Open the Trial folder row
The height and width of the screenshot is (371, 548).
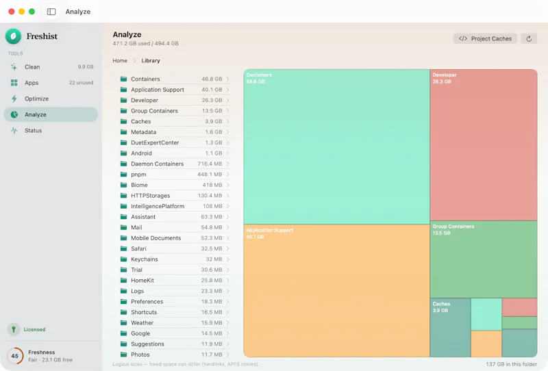point(174,270)
